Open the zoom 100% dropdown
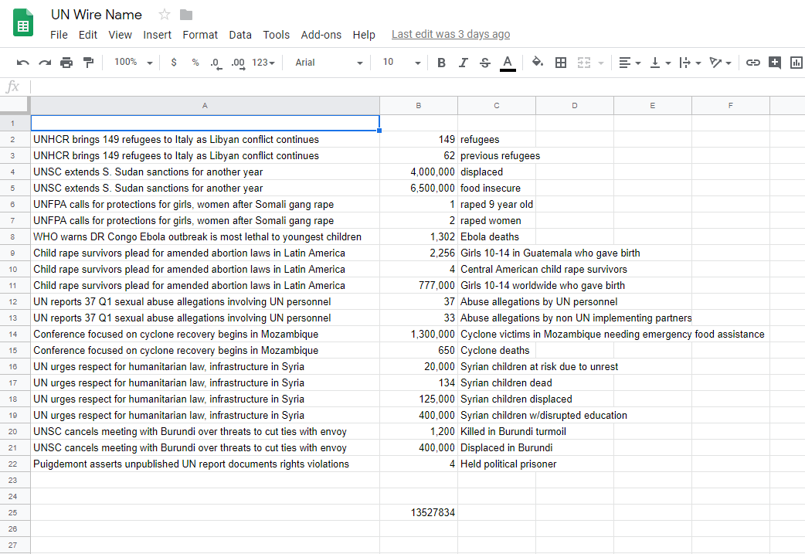805x554 pixels. tap(134, 62)
